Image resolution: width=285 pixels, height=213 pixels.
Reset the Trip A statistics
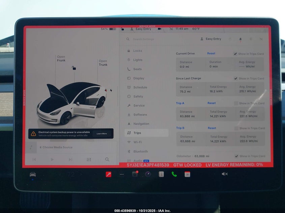(x=211, y=103)
